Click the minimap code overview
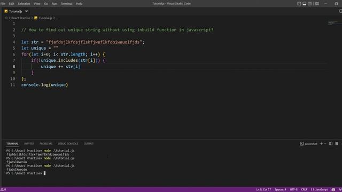342x192 pixels. point(335,23)
